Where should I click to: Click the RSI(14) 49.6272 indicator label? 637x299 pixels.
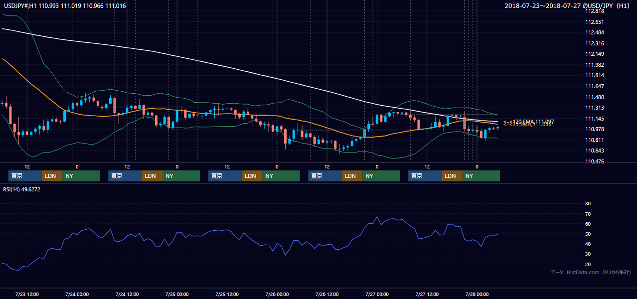click(22, 189)
